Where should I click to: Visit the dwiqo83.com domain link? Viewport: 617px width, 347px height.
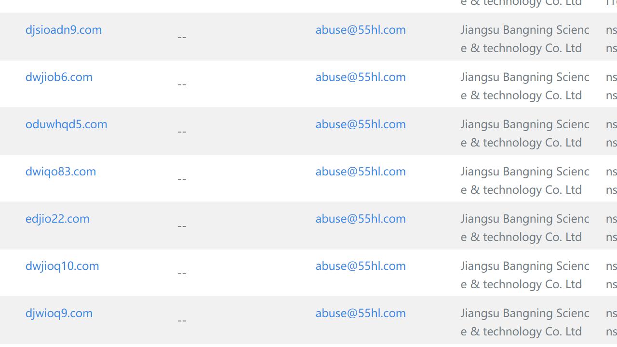tap(61, 172)
